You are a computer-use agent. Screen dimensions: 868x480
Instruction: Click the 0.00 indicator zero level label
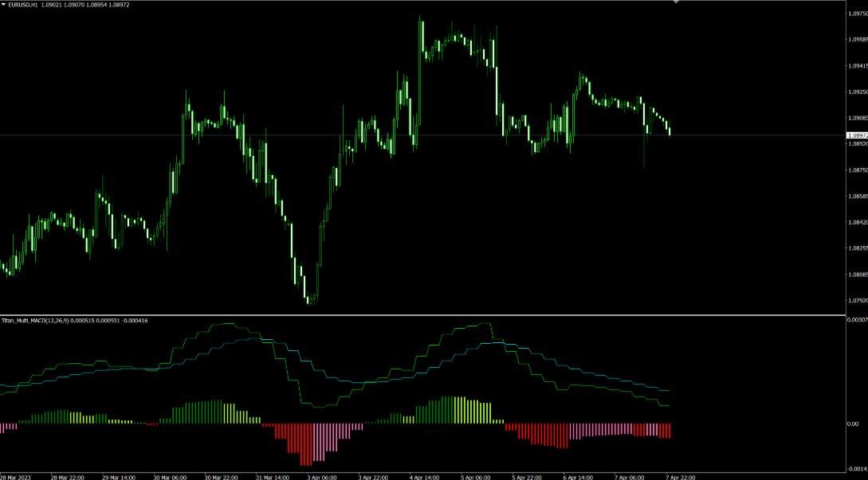853,423
